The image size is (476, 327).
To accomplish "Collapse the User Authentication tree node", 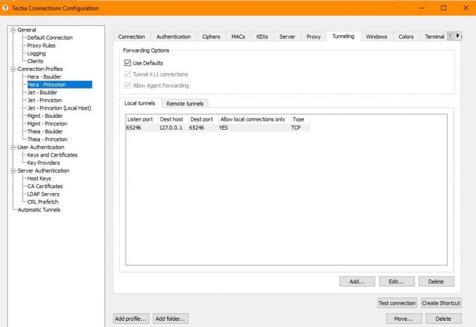I will (13, 147).
